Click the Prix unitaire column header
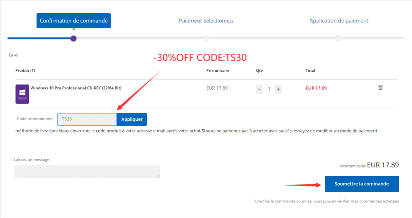This screenshot has width=412, height=218. tap(218, 71)
